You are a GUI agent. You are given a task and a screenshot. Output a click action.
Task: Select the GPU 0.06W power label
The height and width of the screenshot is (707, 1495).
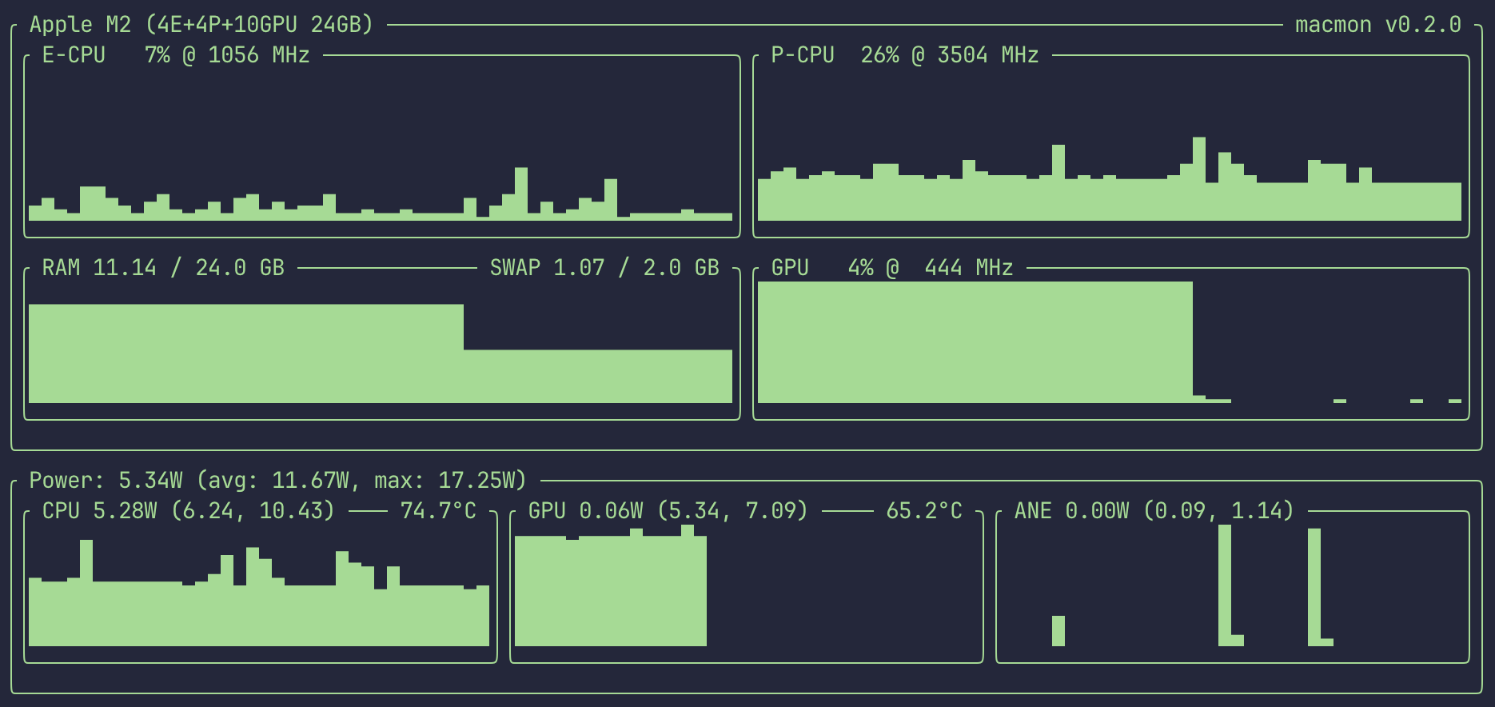(668, 511)
